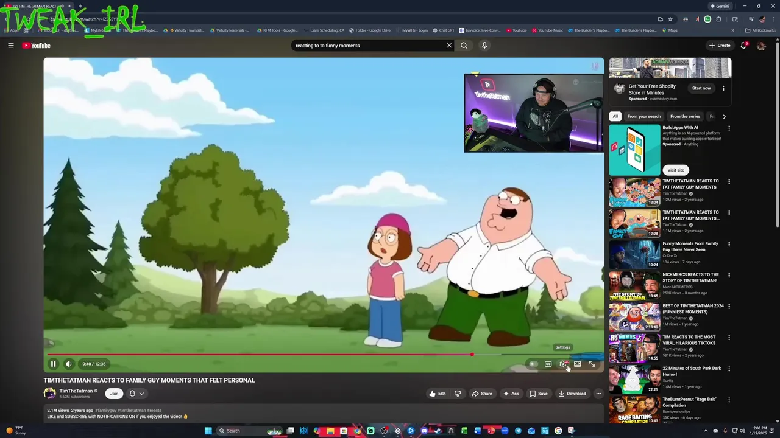Select the All filter chip
The width and height of the screenshot is (780, 438).
[615, 116]
